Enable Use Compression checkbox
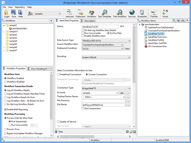This screenshot has width=191, height=143. [x=83, y=108]
